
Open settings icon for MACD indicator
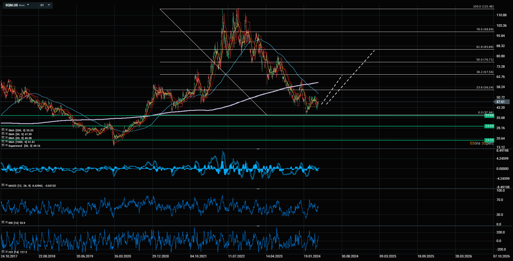[3, 185]
